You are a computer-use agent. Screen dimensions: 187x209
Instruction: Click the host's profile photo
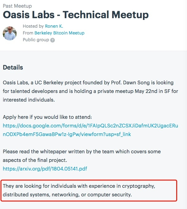pyautogui.click(x=10, y=33)
